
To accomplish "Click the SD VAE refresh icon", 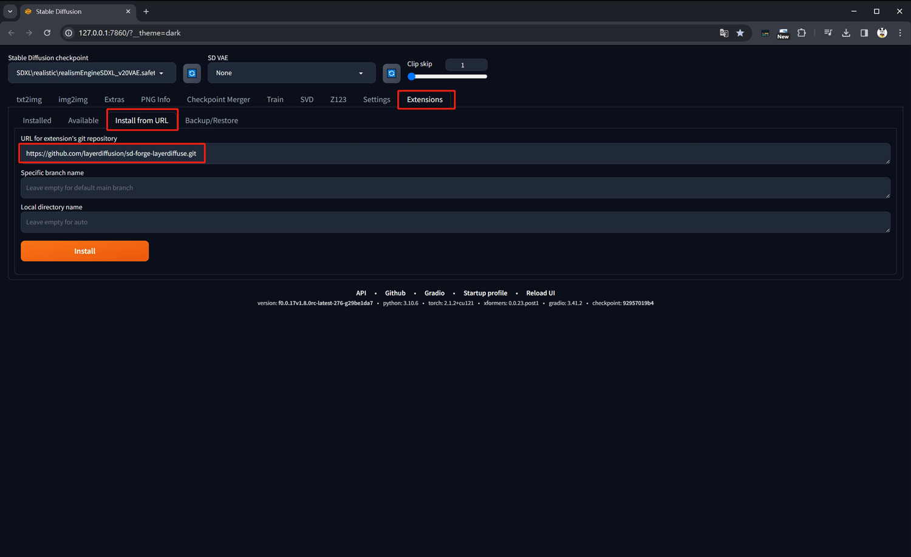I will [392, 73].
